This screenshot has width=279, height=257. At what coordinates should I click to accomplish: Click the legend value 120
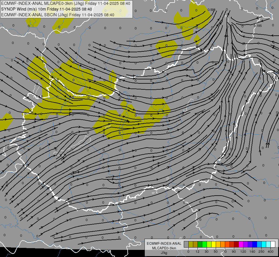tap(243, 252)
